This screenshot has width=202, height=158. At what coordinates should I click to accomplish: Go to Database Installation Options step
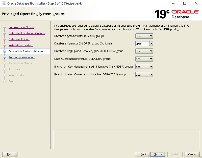[27, 33]
